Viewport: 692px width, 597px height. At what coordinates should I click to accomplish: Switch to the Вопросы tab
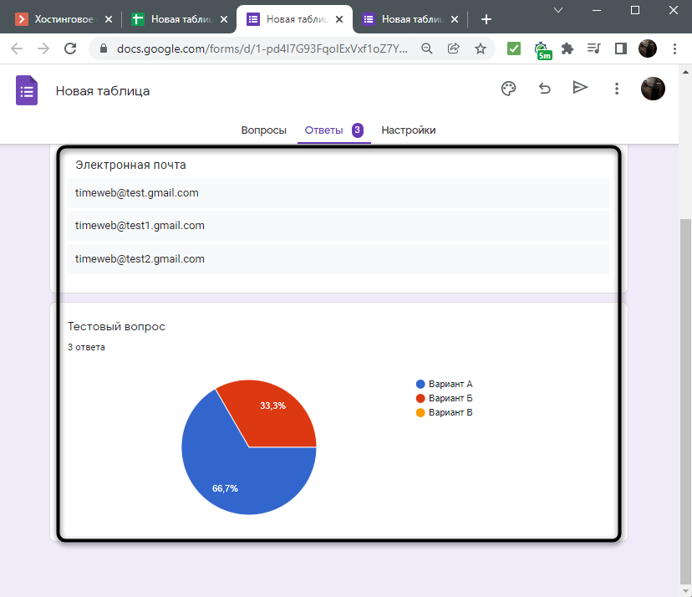click(263, 130)
